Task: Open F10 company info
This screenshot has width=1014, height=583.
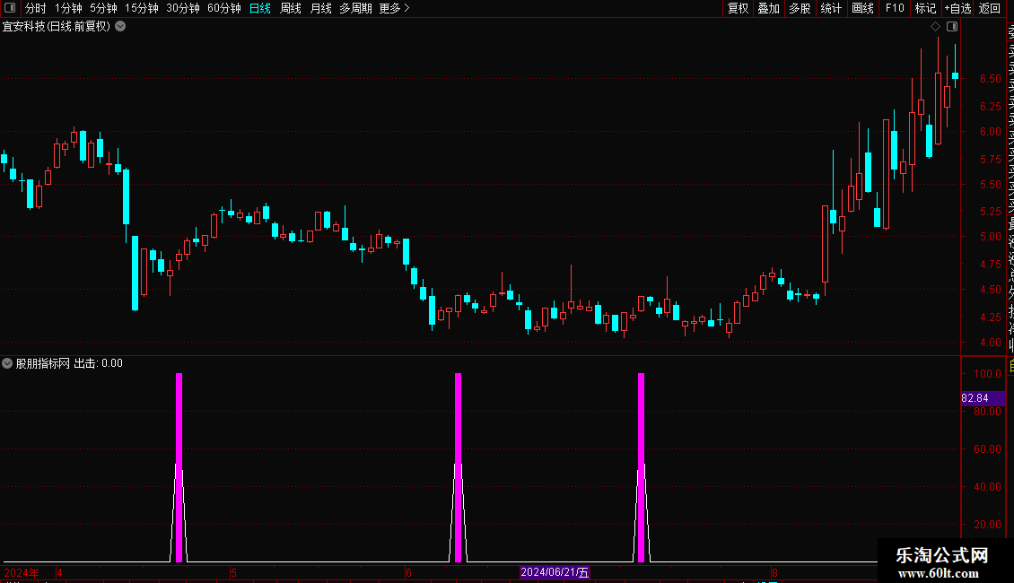Action: [895, 8]
